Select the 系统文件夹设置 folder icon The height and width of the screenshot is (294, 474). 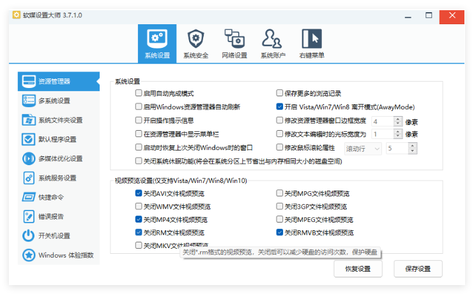coord(29,120)
